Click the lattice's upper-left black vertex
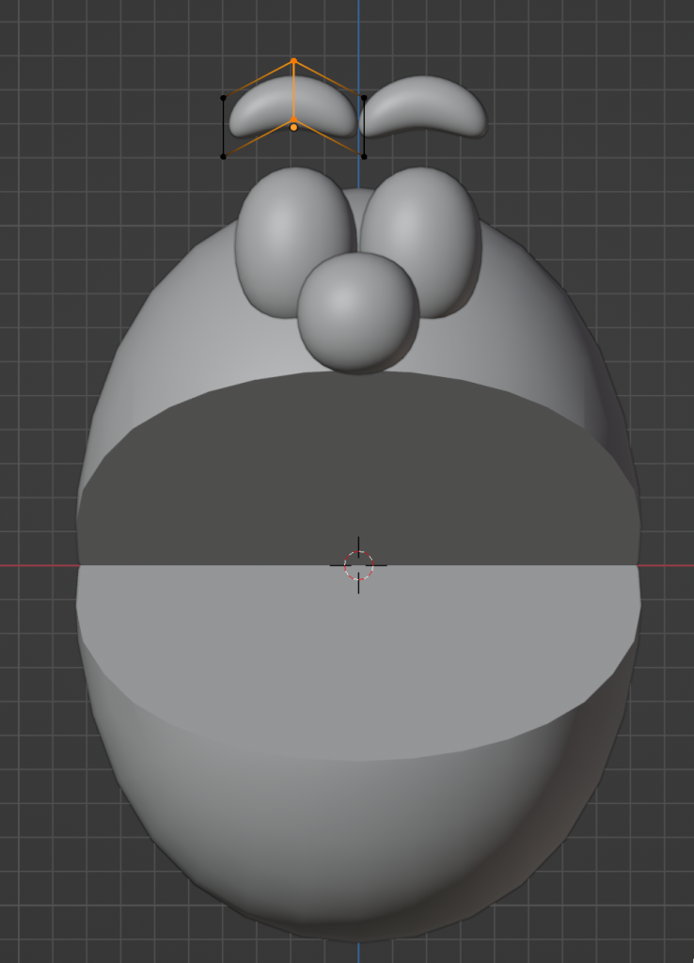The height and width of the screenshot is (963, 694). tap(223, 98)
